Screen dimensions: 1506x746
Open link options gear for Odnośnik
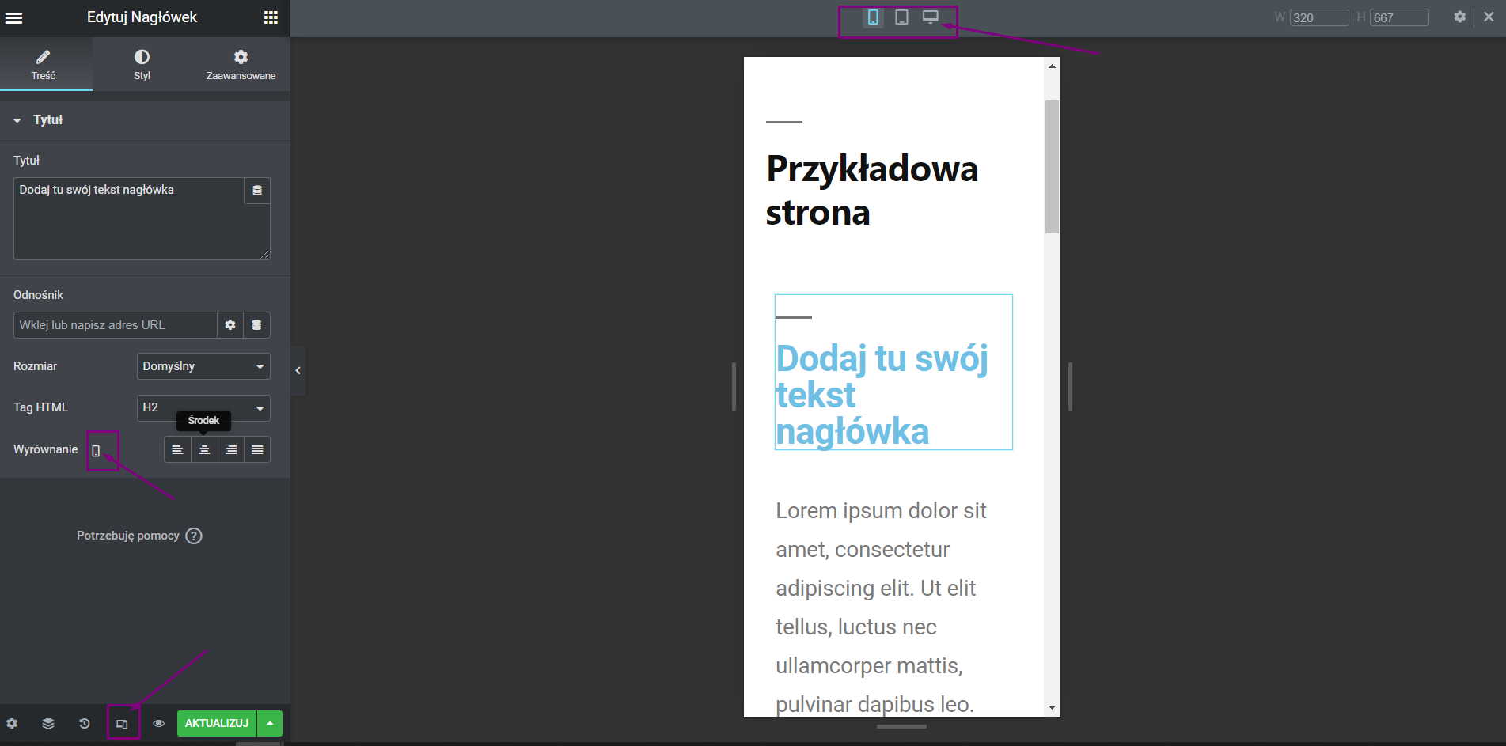pyautogui.click(x=230, y=325)
